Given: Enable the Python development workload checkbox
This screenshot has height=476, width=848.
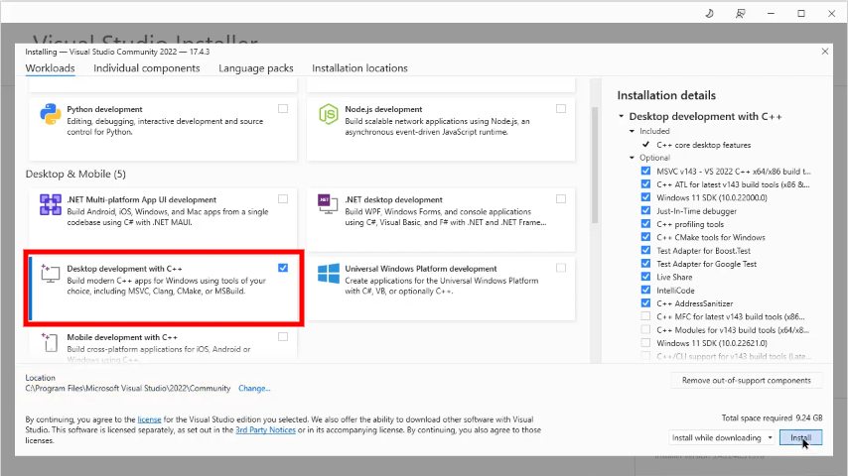Looking at the screenshot, I should click(284, 108).
